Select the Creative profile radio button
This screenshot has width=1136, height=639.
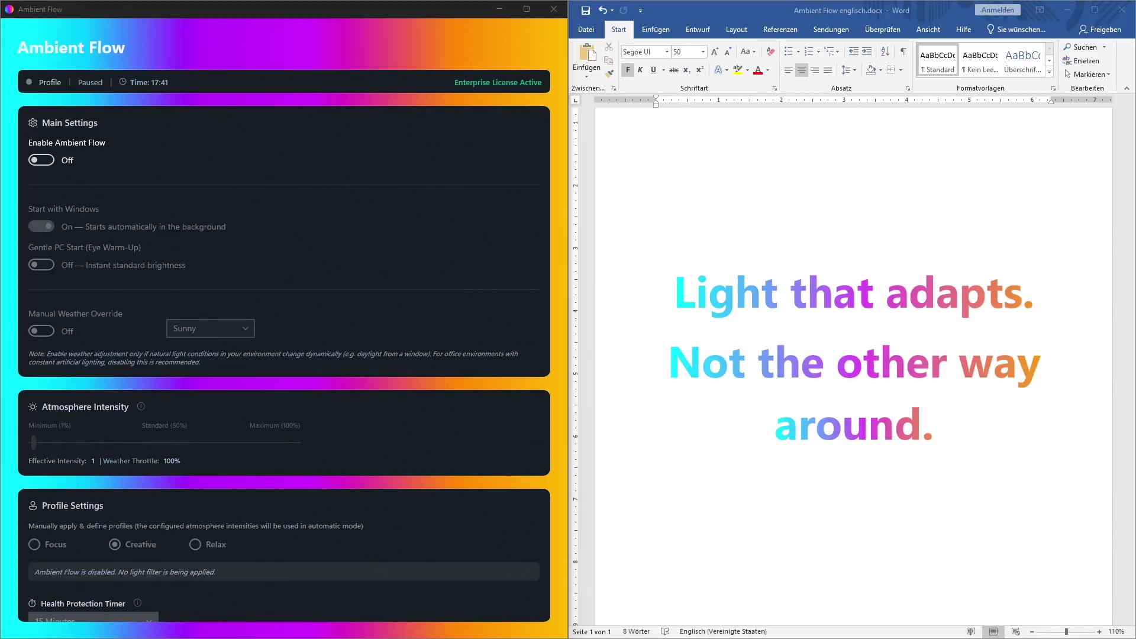[x=115, y=544]
